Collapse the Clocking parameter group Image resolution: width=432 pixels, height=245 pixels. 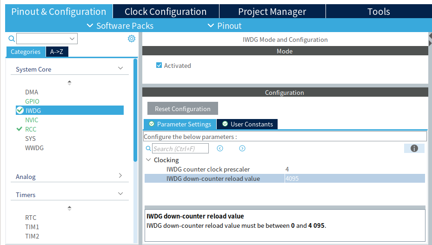(148, 160)
